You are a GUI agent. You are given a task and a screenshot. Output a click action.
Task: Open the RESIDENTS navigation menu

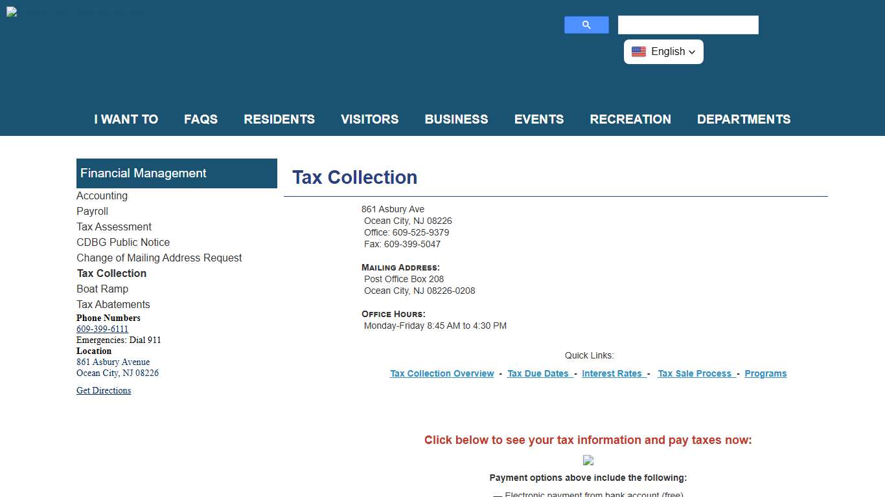279,119
